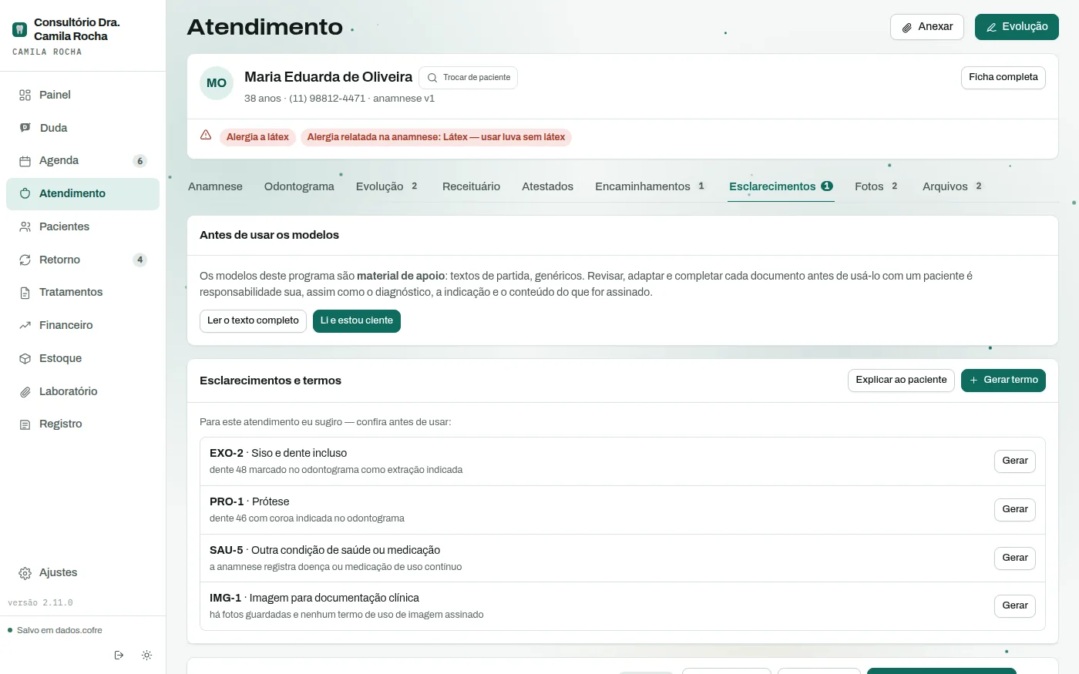
Task: Go to the Atestados tab
Action: (547, 186)
